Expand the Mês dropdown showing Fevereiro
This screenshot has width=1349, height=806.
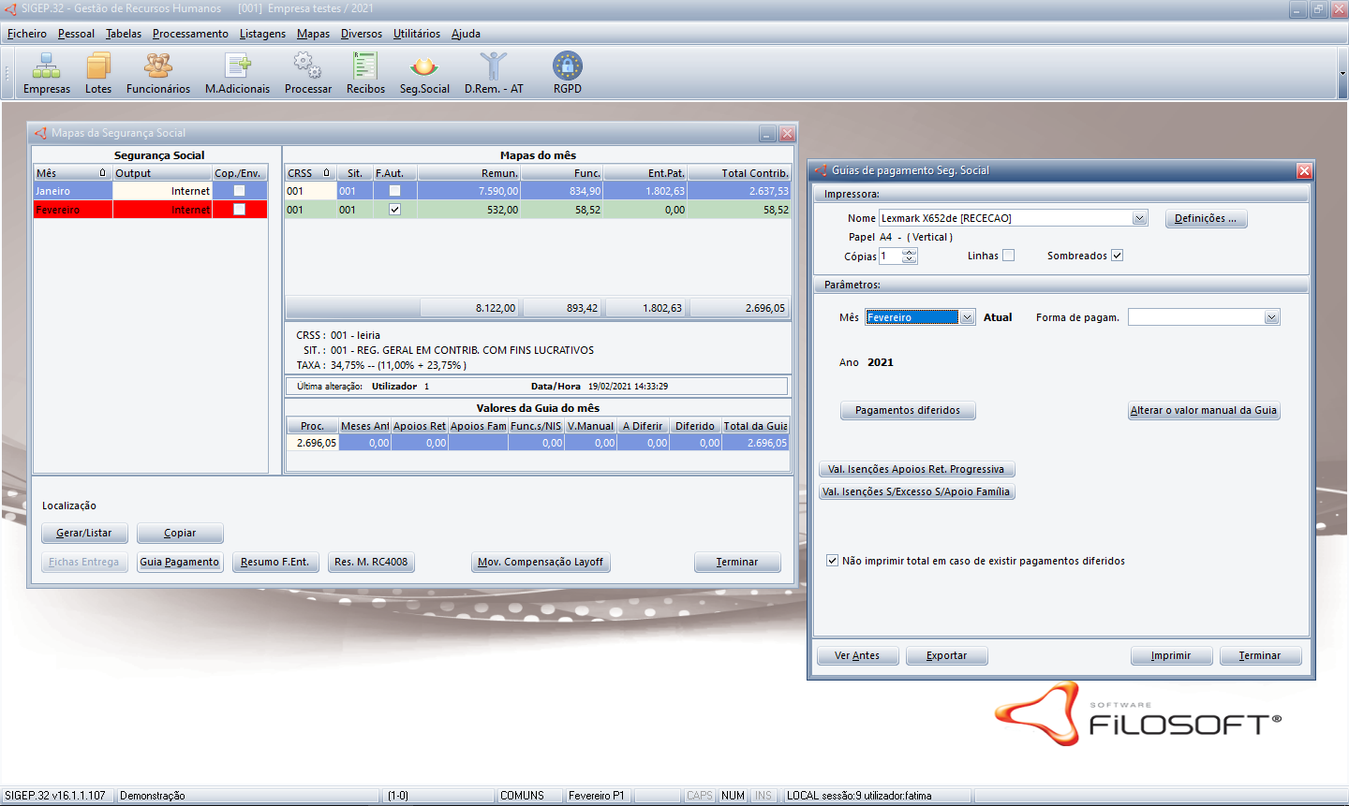pyautogui.click(x=967, y=317)
